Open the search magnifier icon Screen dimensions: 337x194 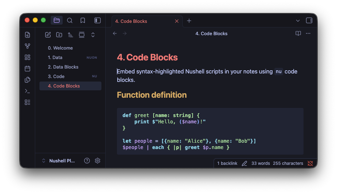[x=70, y=20]
